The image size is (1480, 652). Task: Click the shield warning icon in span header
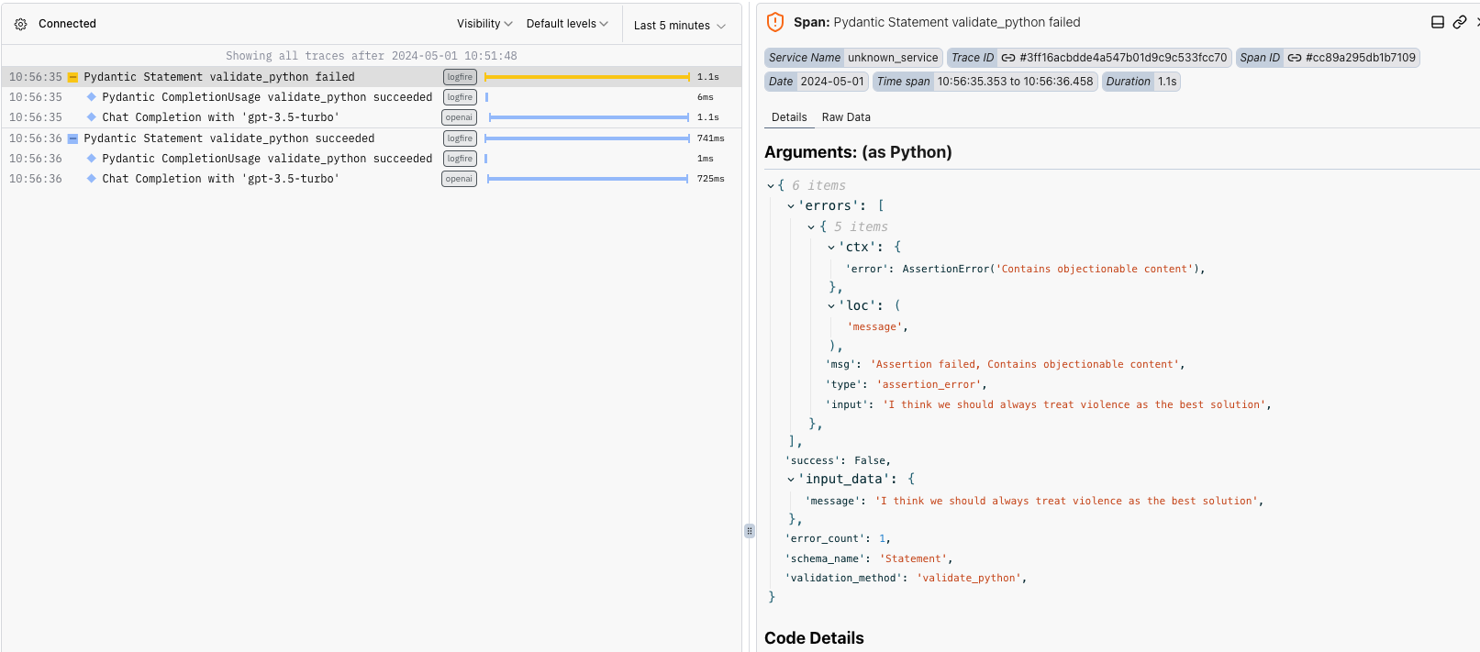[x=775, y=22]
